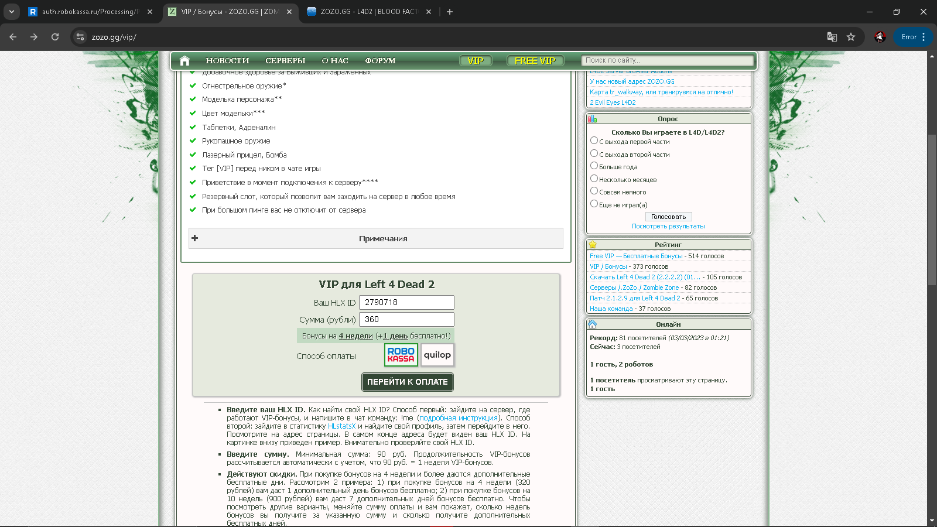This screenshot has width=937, height=527.
Task: Close the auth.robokassa.ru tab
Action: click(150, 12)
